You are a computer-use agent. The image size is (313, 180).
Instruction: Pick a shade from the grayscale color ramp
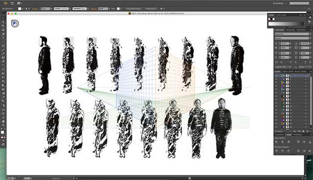286,24
